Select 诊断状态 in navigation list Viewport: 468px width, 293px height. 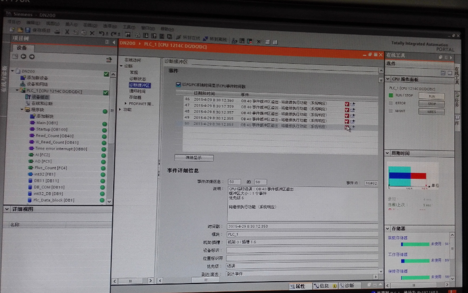[x=137, y=79]
